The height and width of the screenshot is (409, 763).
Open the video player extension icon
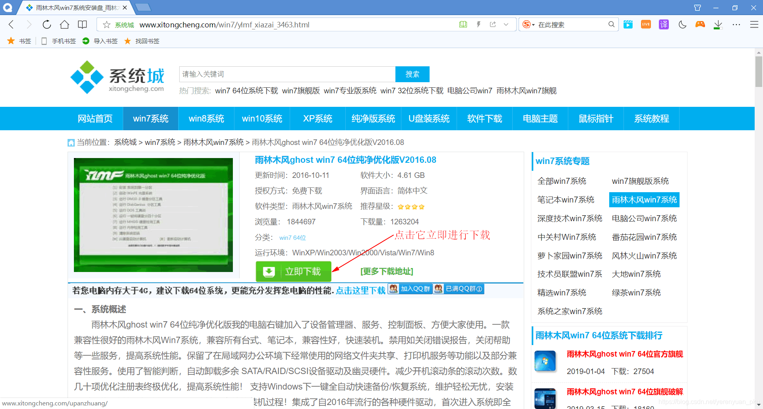click(x=628, y=25)
